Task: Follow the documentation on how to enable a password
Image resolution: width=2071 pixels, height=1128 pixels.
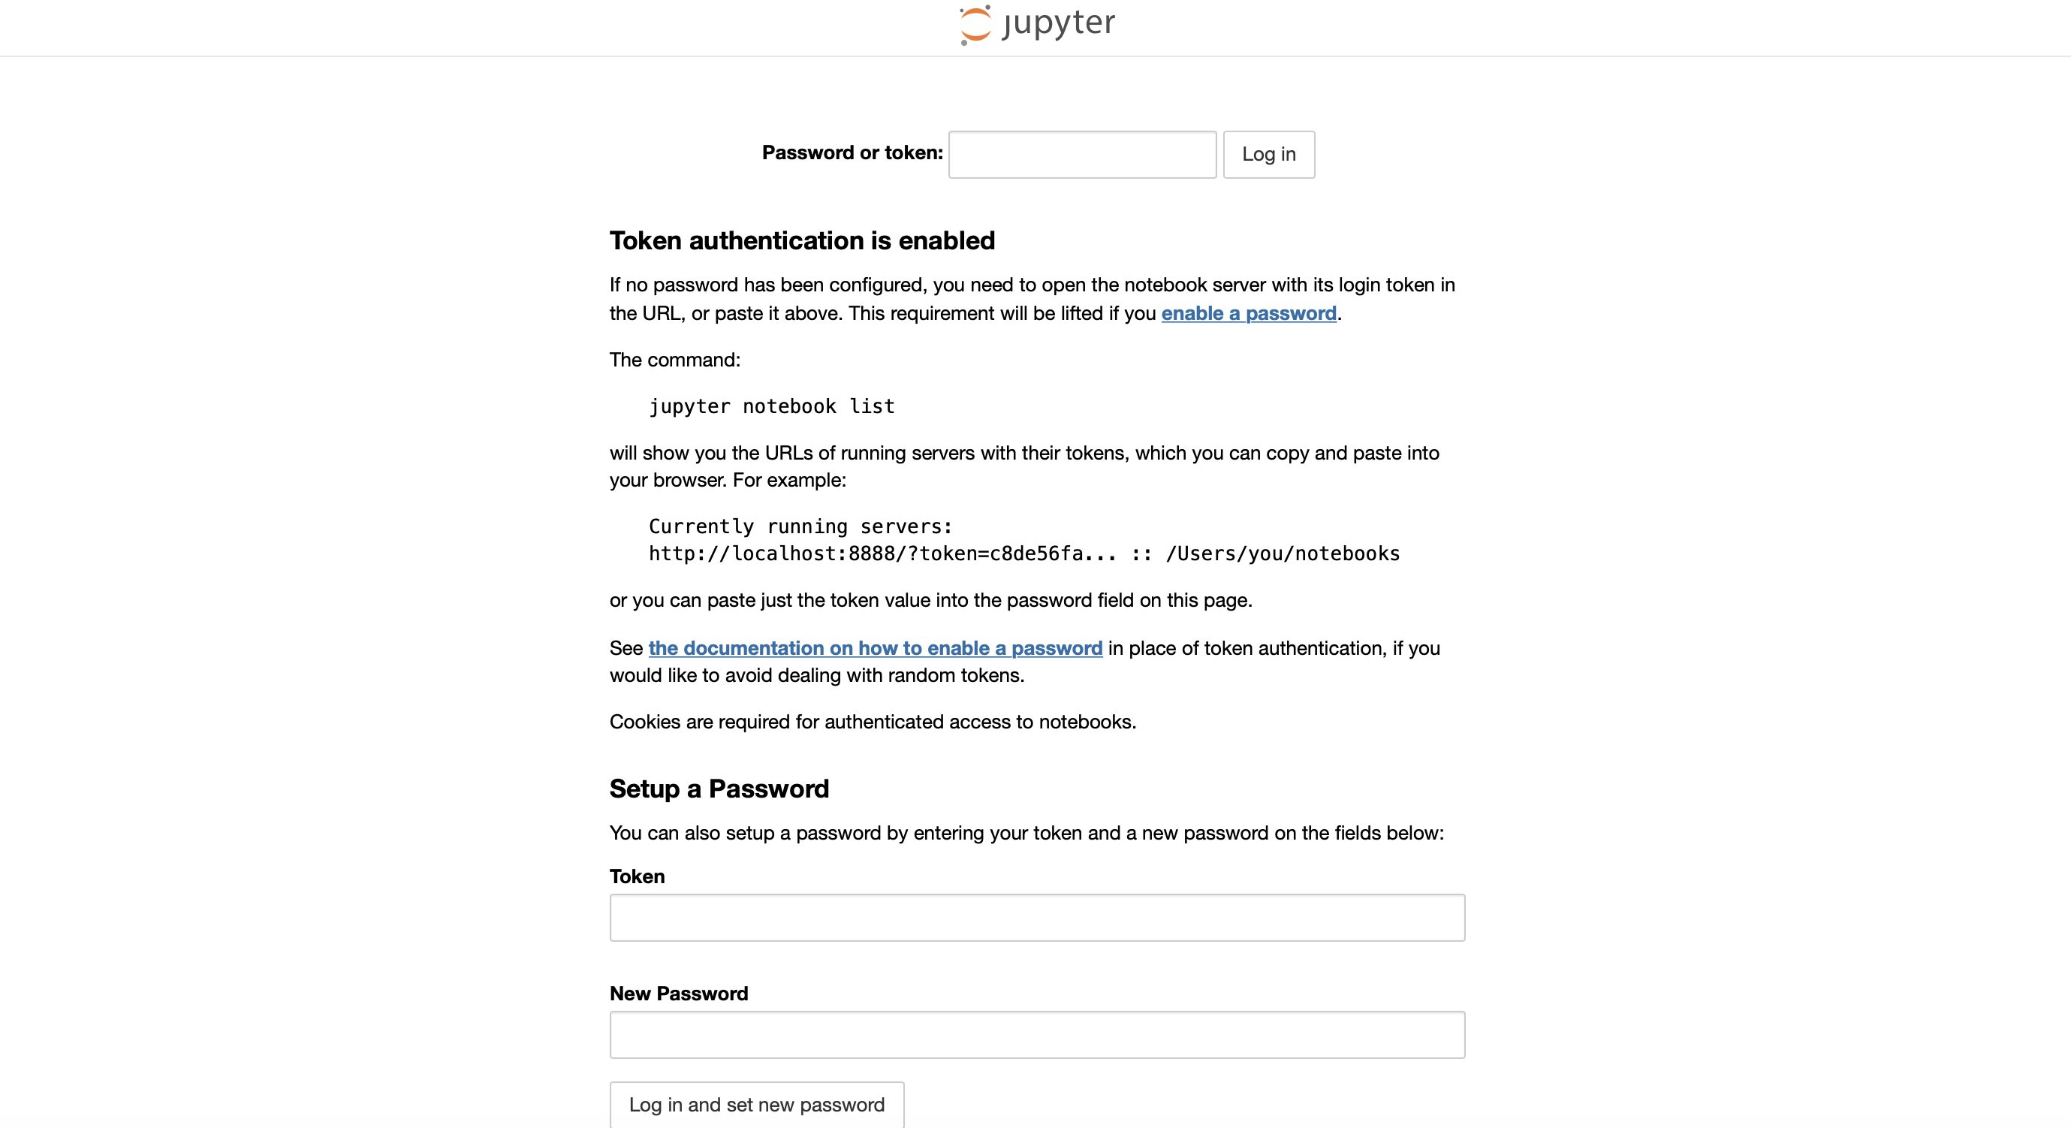Action: pos(875,648)
